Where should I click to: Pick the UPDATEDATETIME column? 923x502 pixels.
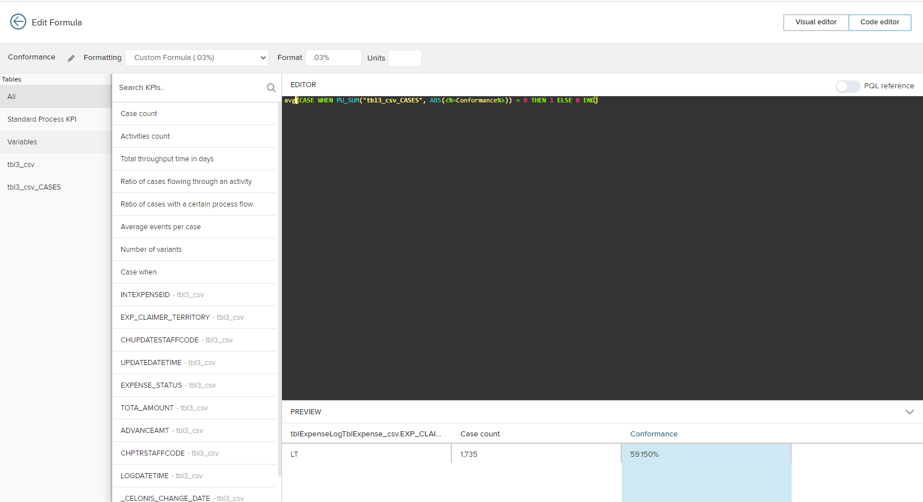point(194,363)
